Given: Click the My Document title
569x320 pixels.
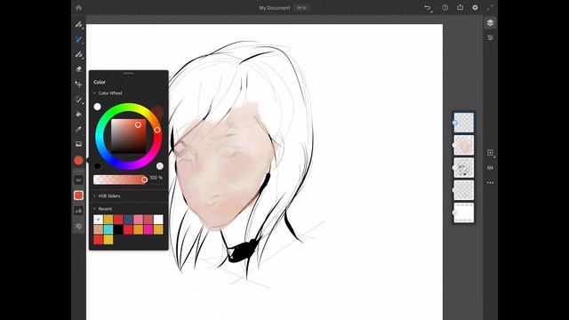Looking at the screenshot, I should (275, 8).
